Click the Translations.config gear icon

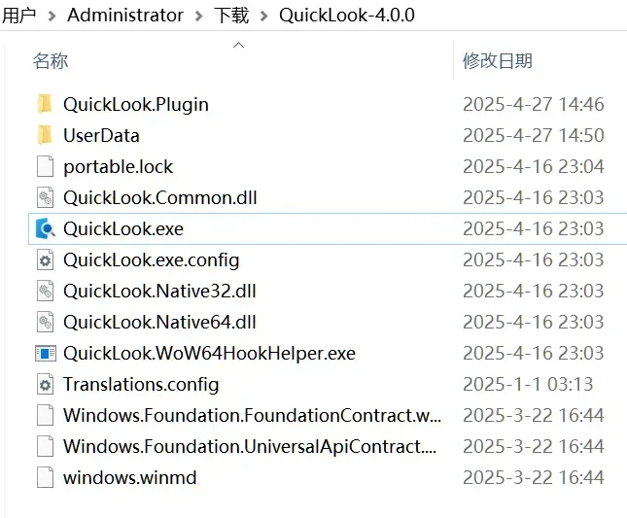tap(45, 385)
